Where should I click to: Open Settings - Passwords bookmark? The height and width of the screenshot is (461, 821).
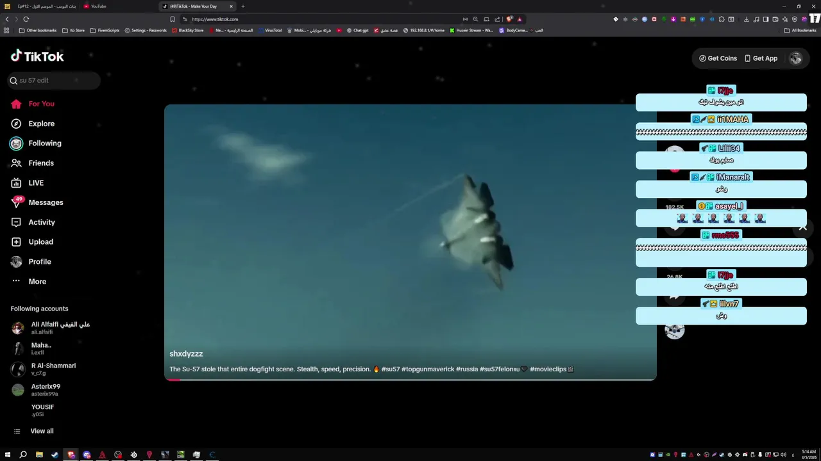click(x=146, y=30)
